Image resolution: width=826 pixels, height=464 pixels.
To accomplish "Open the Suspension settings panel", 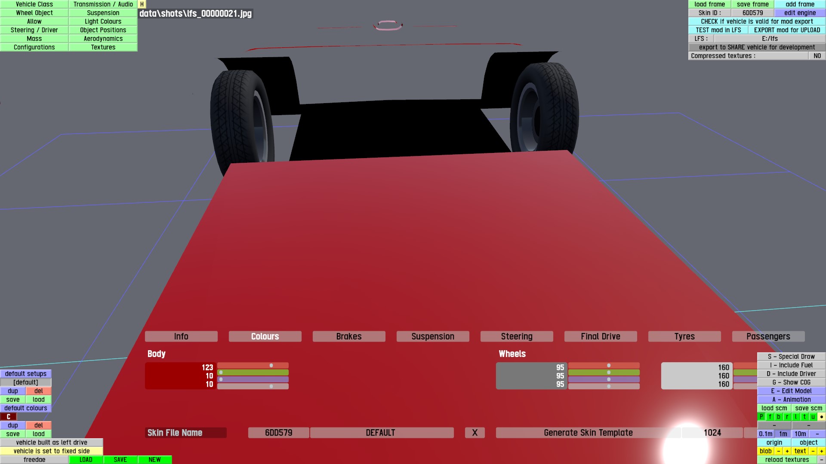I will pyautogui.click(x=103, y=13).
